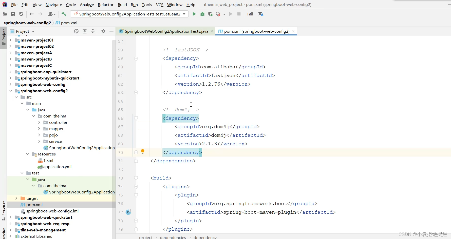Place the cursor in the dom4j artifactId line
Image resolution: width=451 pixels, height=239 pixels.
pyautogui.click(x=220, y=135)
